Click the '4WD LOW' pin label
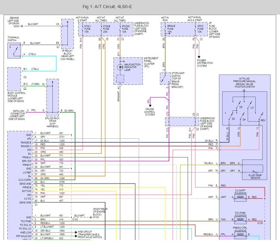Screen dimensions: 280x242 (x=26, y=233)
